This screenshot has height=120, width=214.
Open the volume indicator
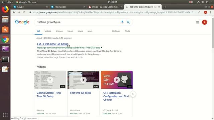tap(203, 2)
